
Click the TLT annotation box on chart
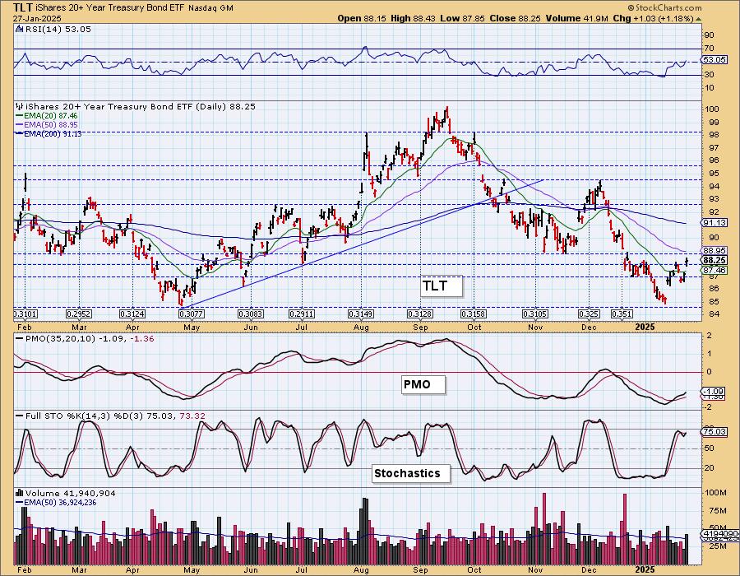point(442,286)
